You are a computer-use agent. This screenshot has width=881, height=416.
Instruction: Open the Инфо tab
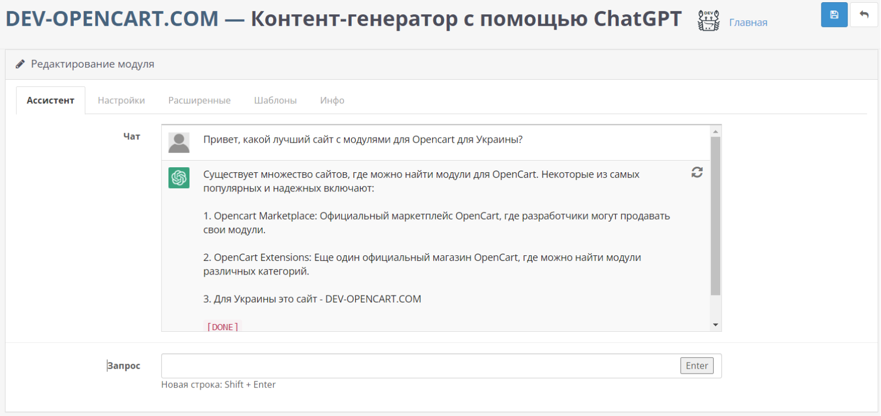pyautogui.click(x=332, y=100)
